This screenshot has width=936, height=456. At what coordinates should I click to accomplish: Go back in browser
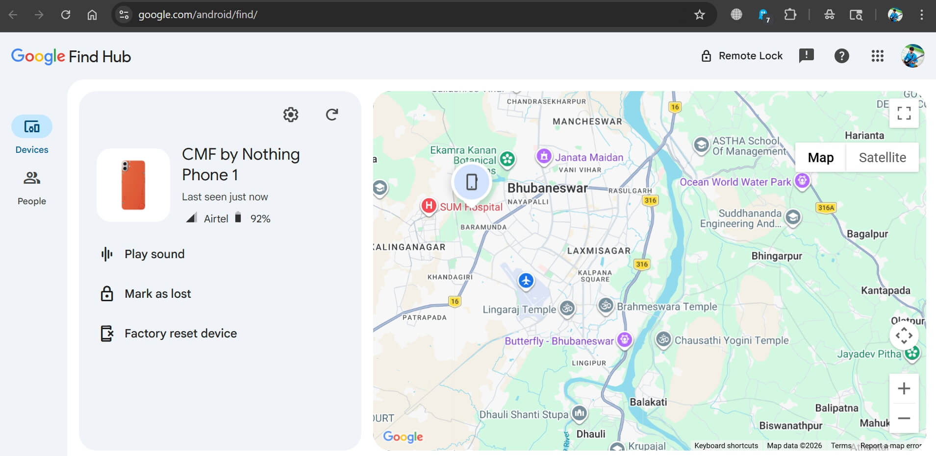(13, 15)
